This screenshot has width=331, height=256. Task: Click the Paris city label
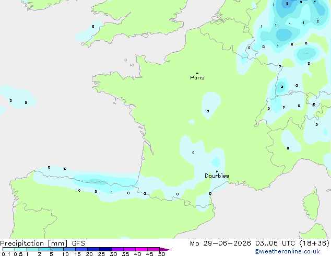click(197, 78)
